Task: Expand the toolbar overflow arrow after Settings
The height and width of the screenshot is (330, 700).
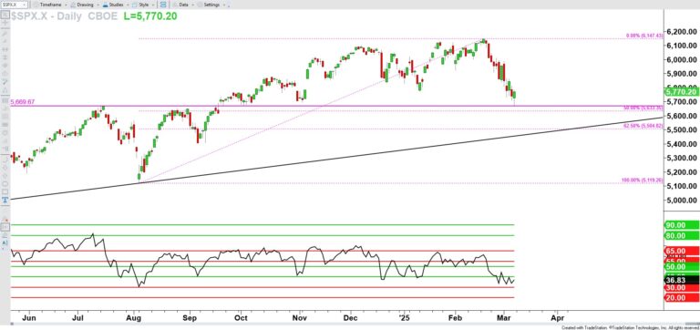Action: coord(229,5)
